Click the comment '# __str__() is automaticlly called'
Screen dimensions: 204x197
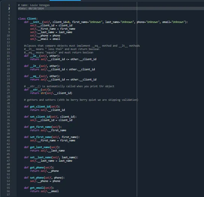tap(69, 86)
